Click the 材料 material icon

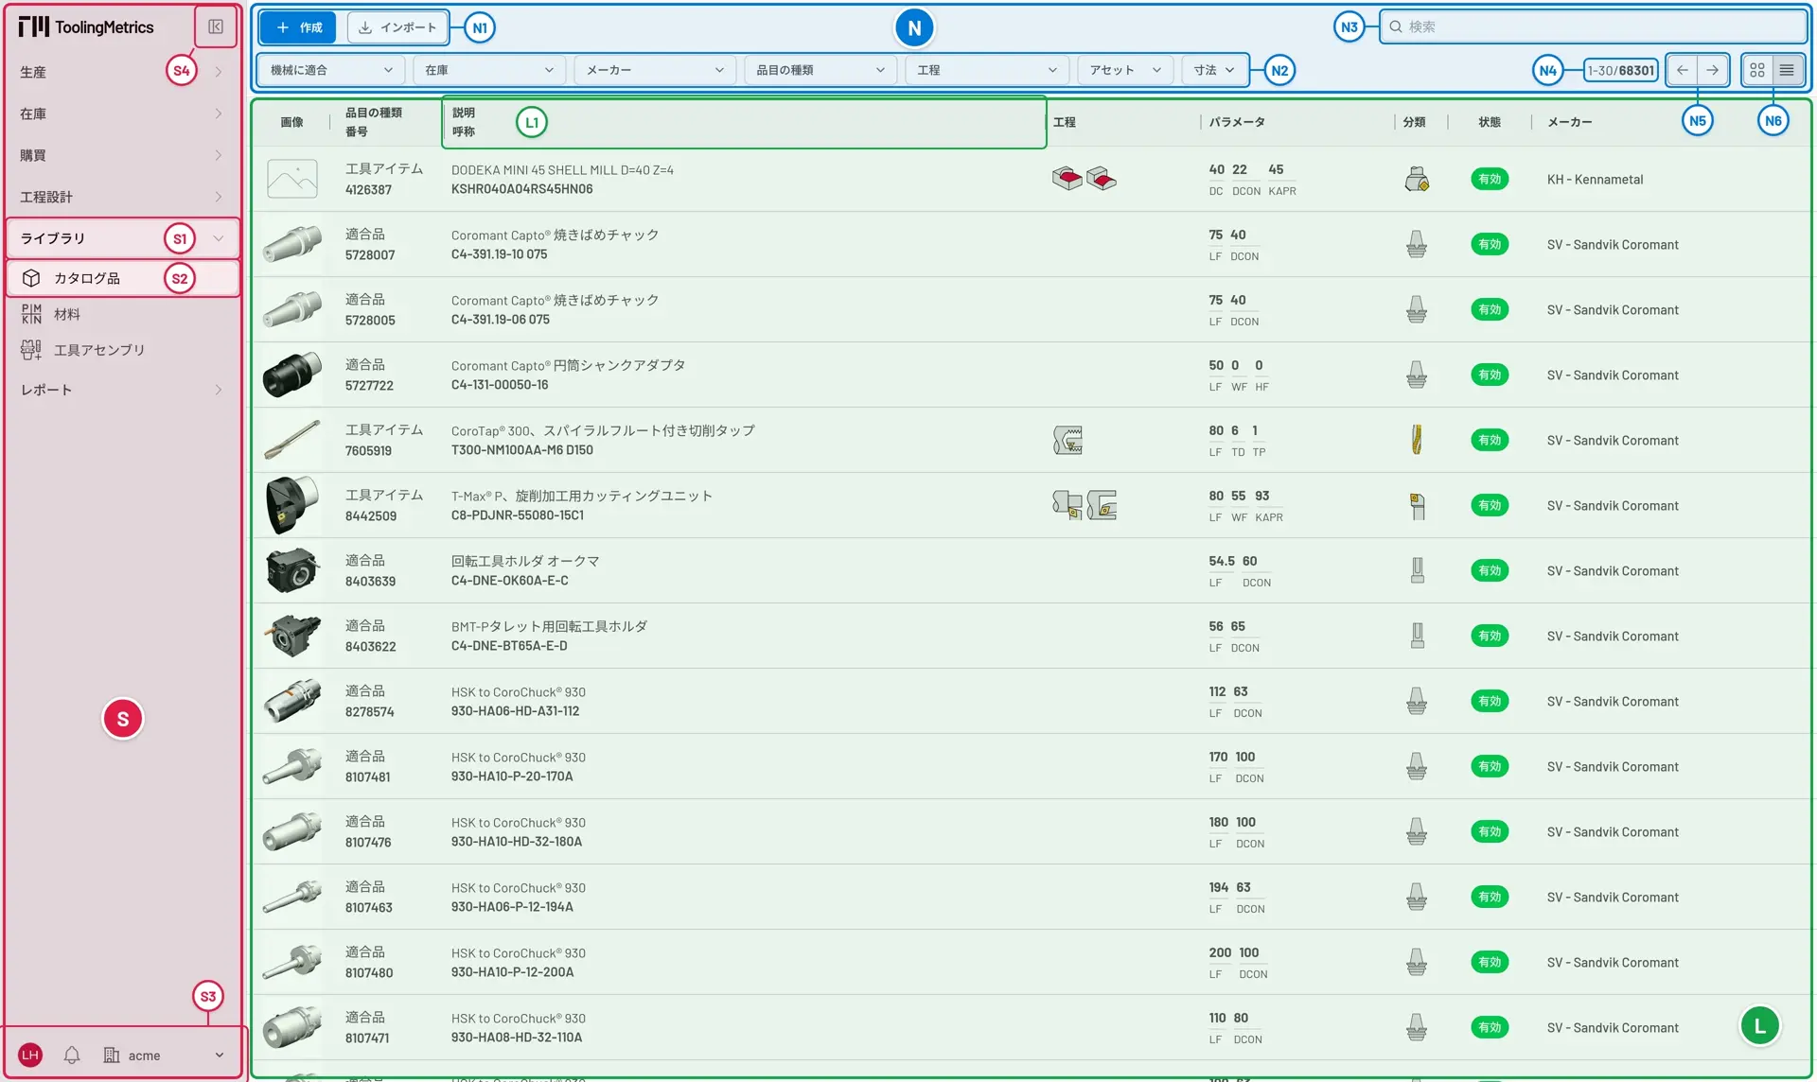point(31,314)
